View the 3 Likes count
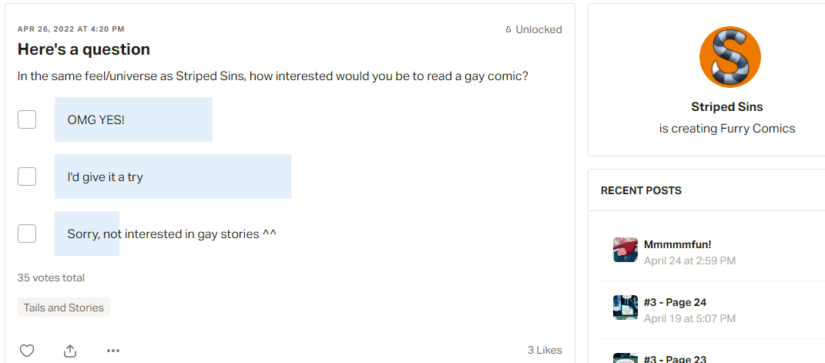The image size is (825, 363). click(x=545, y=351)
